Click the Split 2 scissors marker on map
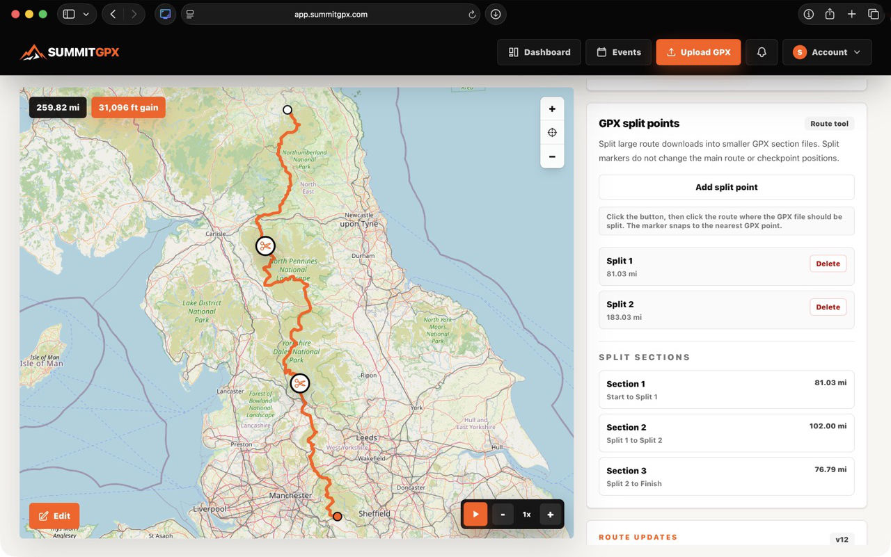The image size is (891, 557). click(299, 383)
